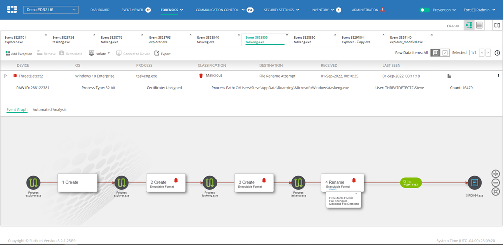
Task: Click the more link in 4 Rename
Action: [x=333, y=189]
